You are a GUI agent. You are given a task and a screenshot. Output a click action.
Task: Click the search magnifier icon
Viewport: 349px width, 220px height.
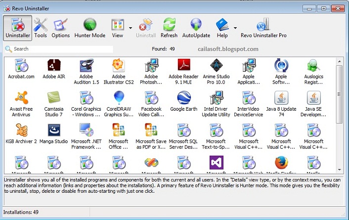point(8,49)
